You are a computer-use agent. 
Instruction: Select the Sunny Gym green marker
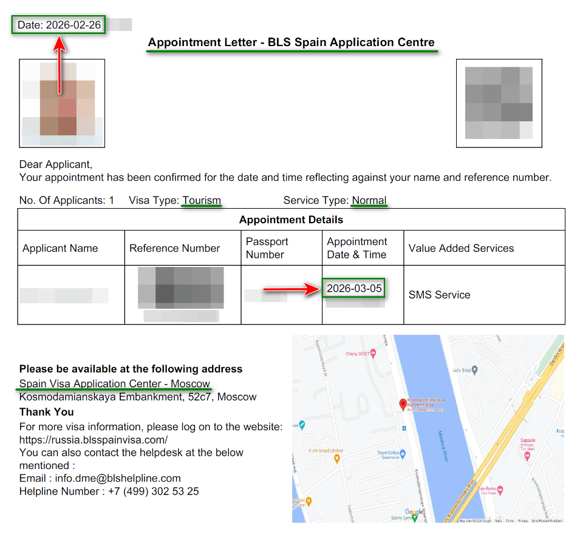point(415,518)
